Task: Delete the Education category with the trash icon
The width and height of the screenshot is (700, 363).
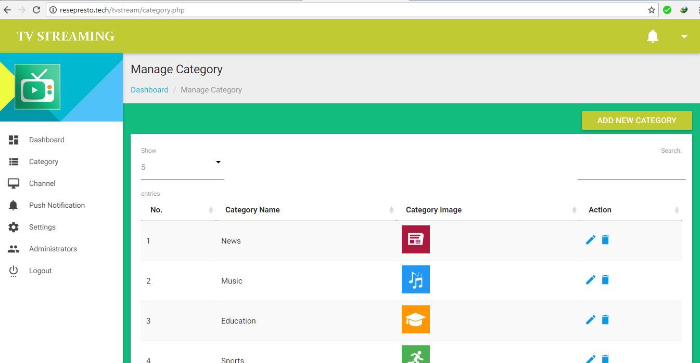Action: 605,320
